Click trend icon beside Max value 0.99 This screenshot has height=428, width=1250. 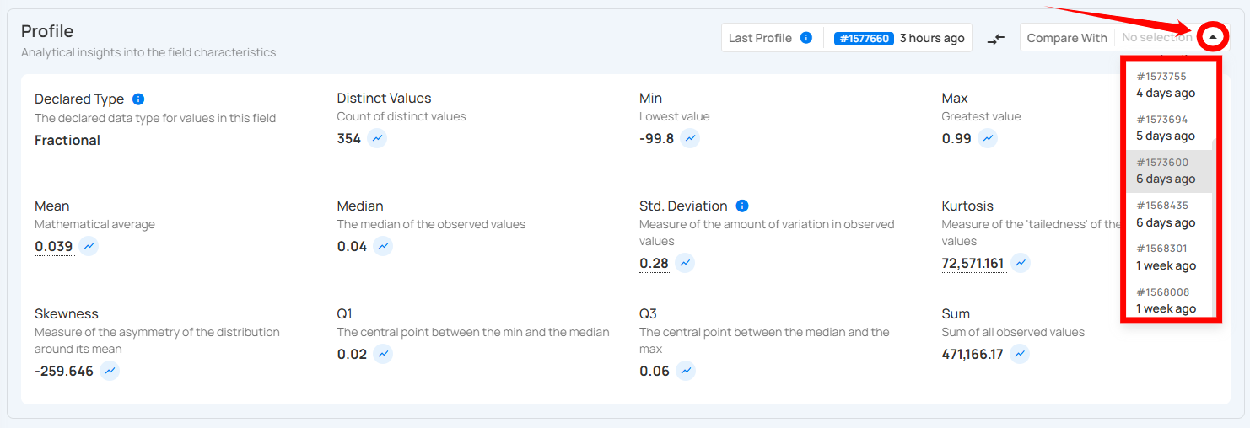point(988,138)
